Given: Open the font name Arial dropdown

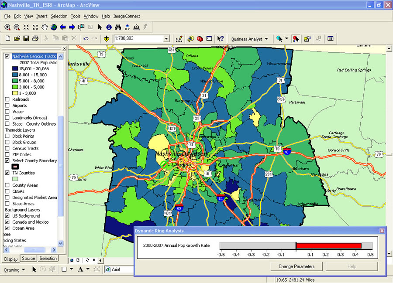Looking at the screenshot, I should [x=119, y=269].
